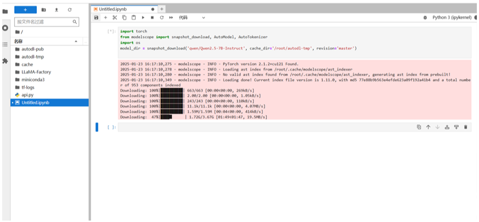Open the extension manager puzzle icon

[5, 61]
